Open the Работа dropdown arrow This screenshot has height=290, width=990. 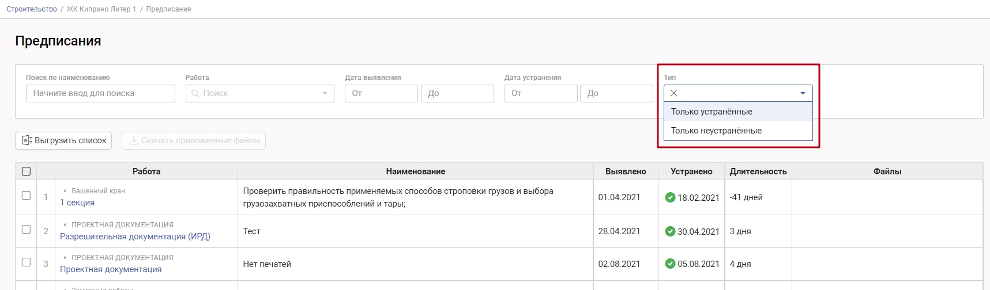(325, 93)
